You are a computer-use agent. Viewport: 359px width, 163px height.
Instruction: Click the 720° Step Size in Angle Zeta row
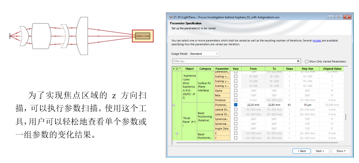pos(307,128)
